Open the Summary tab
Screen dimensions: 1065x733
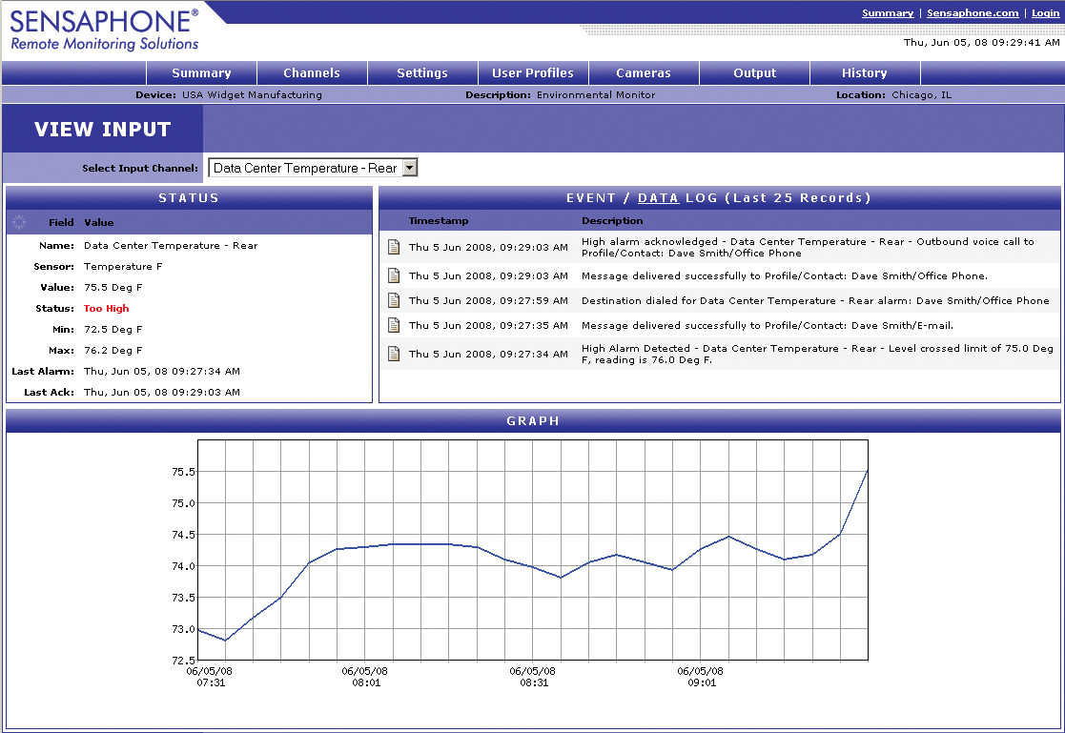[x=201, y=73]
